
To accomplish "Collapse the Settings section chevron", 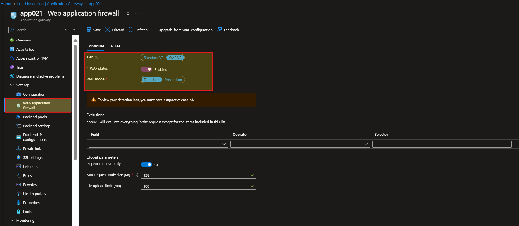I will 12,85.
